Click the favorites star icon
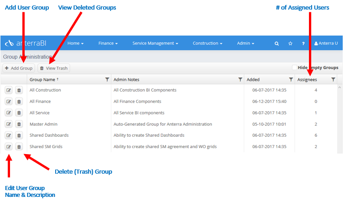 pos(290,43)
